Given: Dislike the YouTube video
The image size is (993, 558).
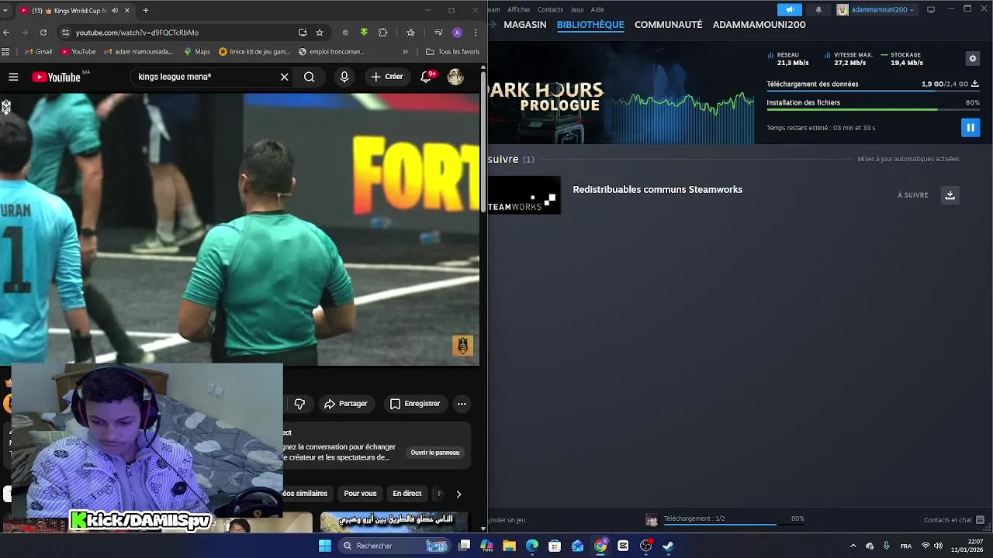Looking at the screenshot, I should [x=299, y=404].
